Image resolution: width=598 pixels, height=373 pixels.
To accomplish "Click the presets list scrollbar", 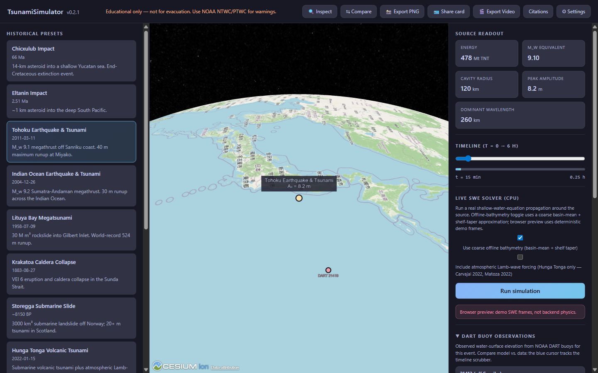I will [x=146, y=129].
